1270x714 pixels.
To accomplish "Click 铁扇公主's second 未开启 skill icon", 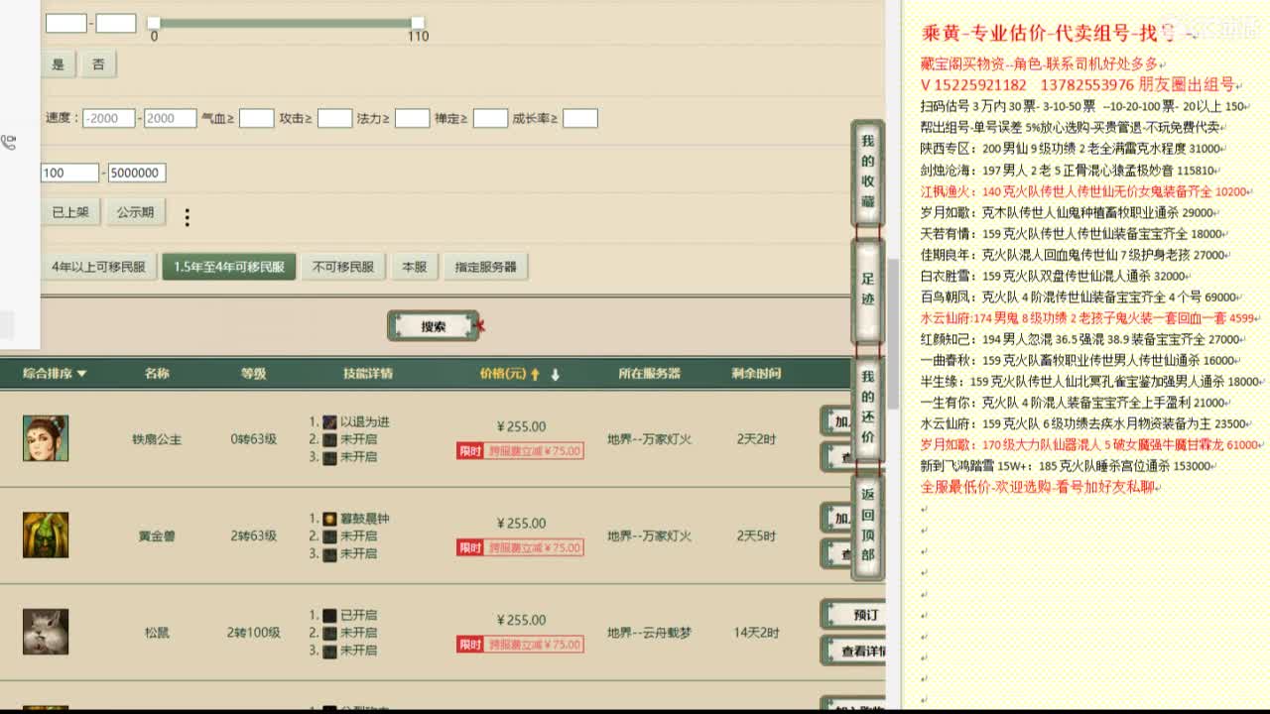I will click(x=329, y=439).
